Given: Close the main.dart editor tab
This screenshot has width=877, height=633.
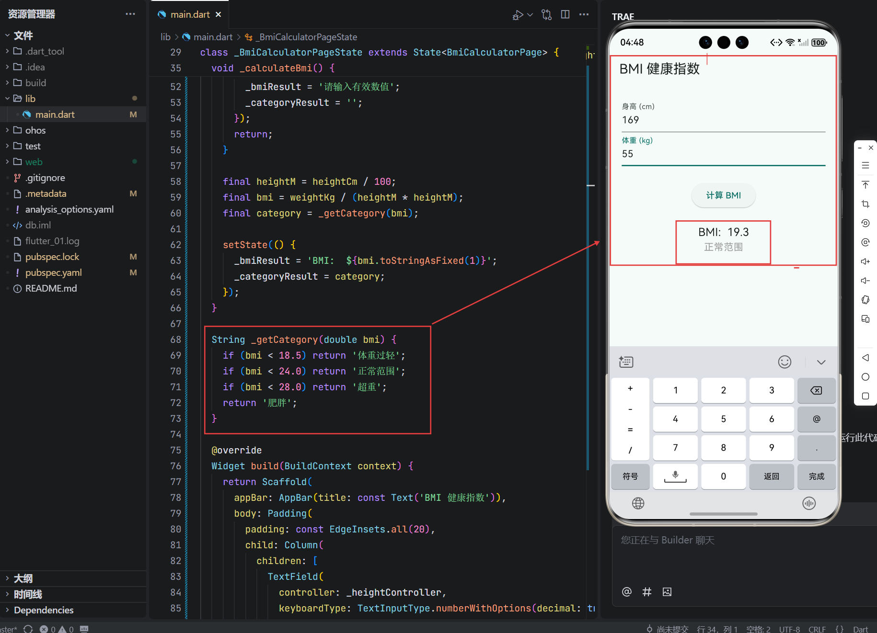Looking at the screenshot, I should tap(219, 14).
